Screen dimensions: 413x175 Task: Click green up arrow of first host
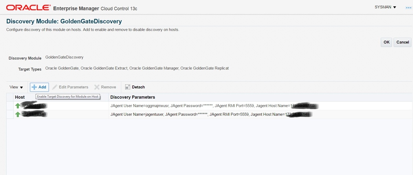point(18,106)
